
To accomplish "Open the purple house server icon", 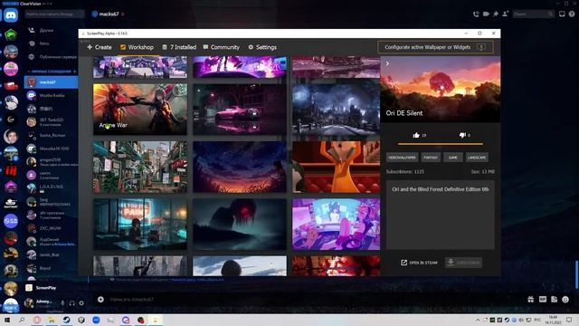I will (x=11, y=187).
